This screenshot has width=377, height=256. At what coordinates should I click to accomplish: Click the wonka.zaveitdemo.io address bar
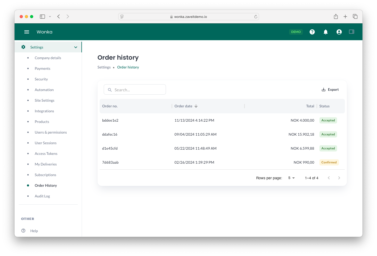188,17
